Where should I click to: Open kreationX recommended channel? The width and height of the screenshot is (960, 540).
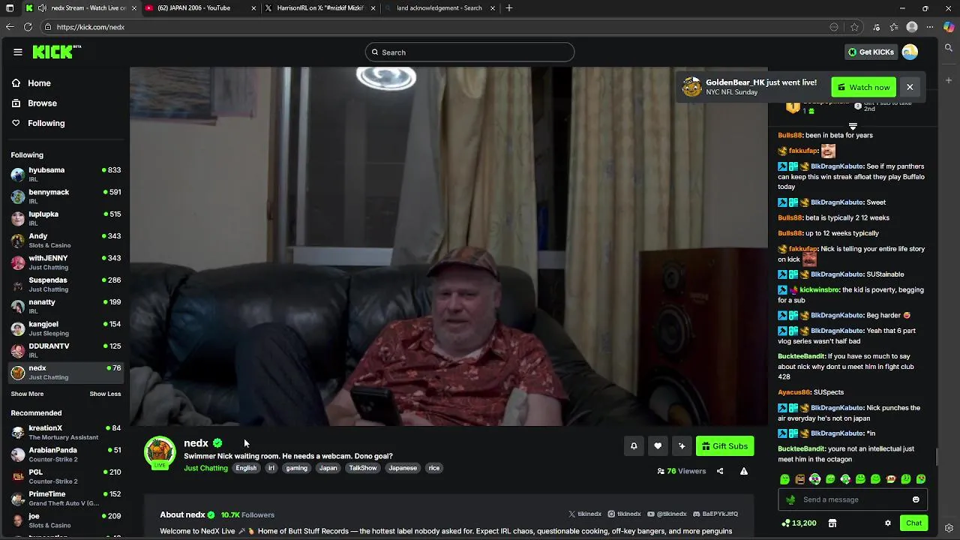coord(65,433)
